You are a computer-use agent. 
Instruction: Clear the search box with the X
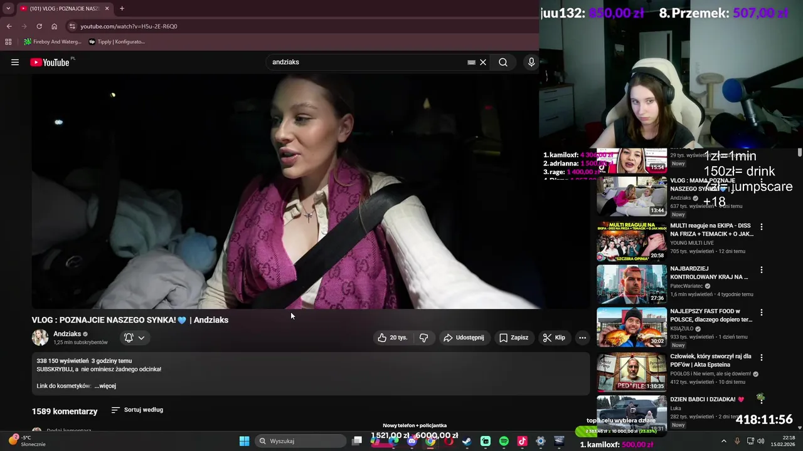pos(483,62)
